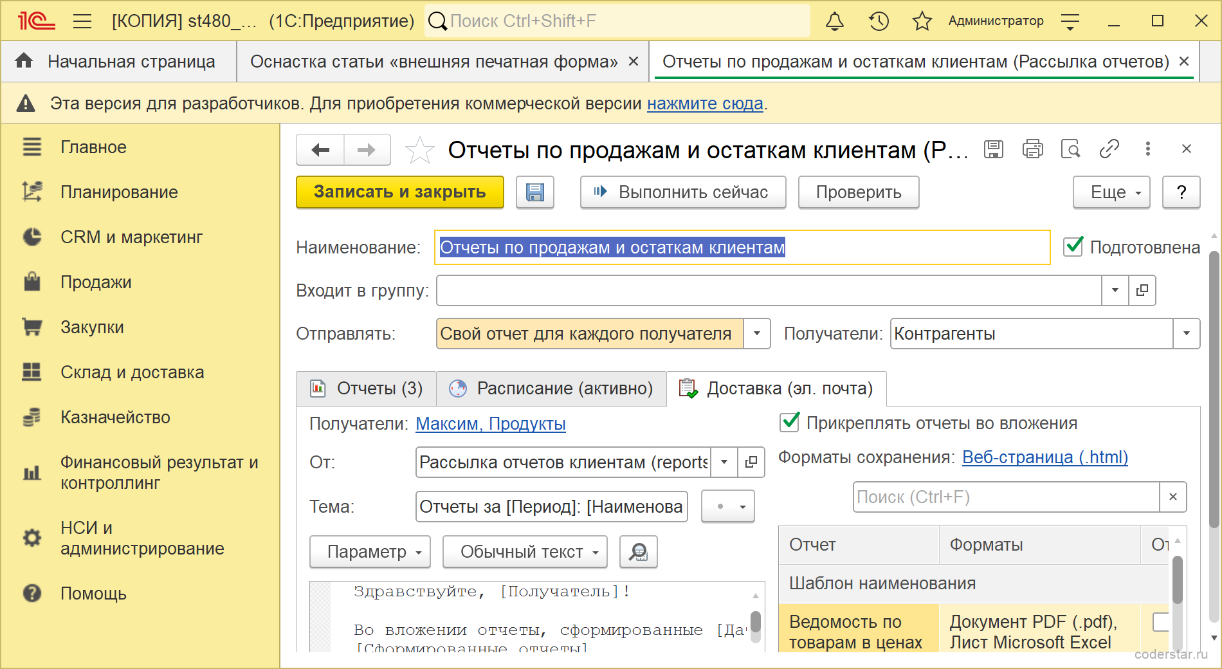The image size is (1222, 669).
Task: Open НСИ и администрирование section
Action: (142, 538)
